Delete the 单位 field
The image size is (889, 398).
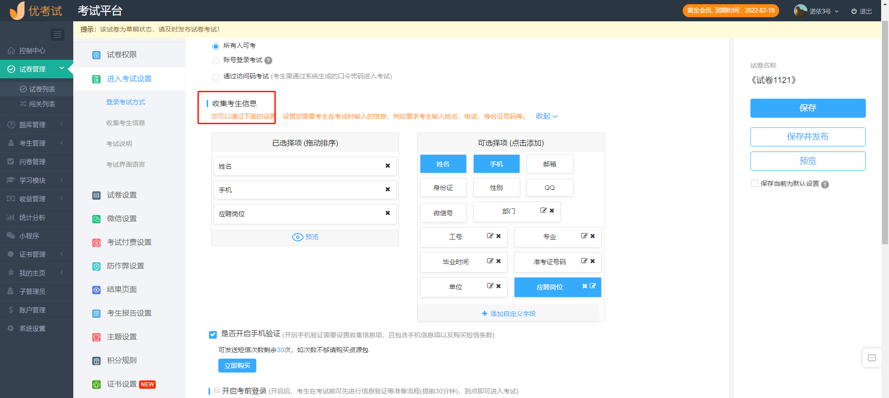[x=499, y=286]
